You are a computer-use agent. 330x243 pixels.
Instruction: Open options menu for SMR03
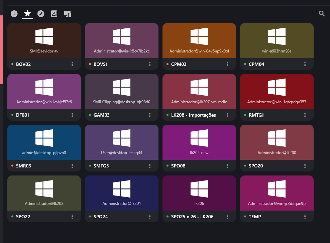[x=72, y=166]
